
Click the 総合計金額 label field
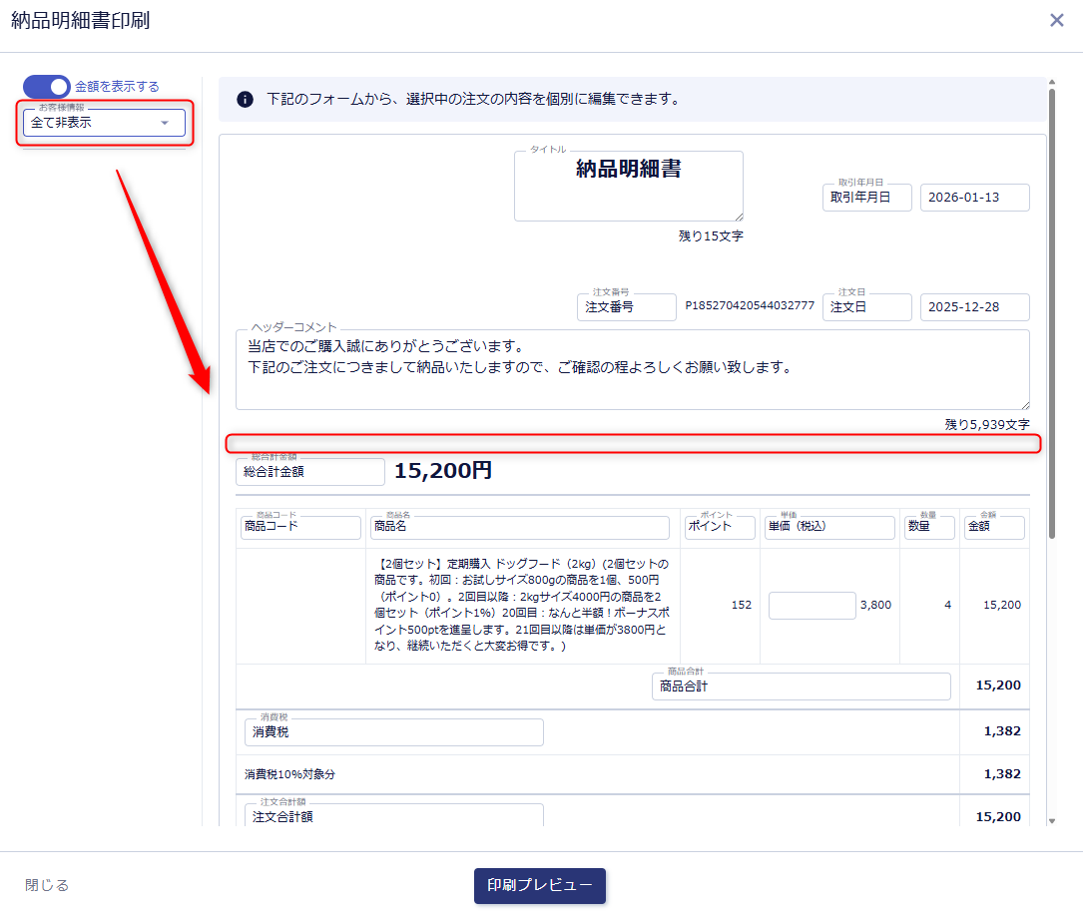click(x=309, y=472)
